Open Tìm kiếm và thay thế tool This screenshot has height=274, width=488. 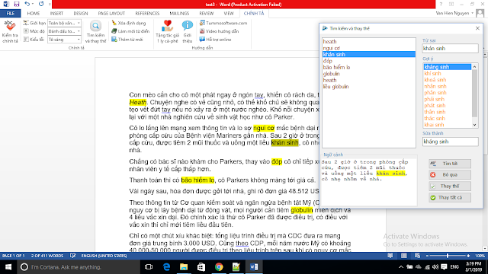pyautogui.click(x=95, y=32)
